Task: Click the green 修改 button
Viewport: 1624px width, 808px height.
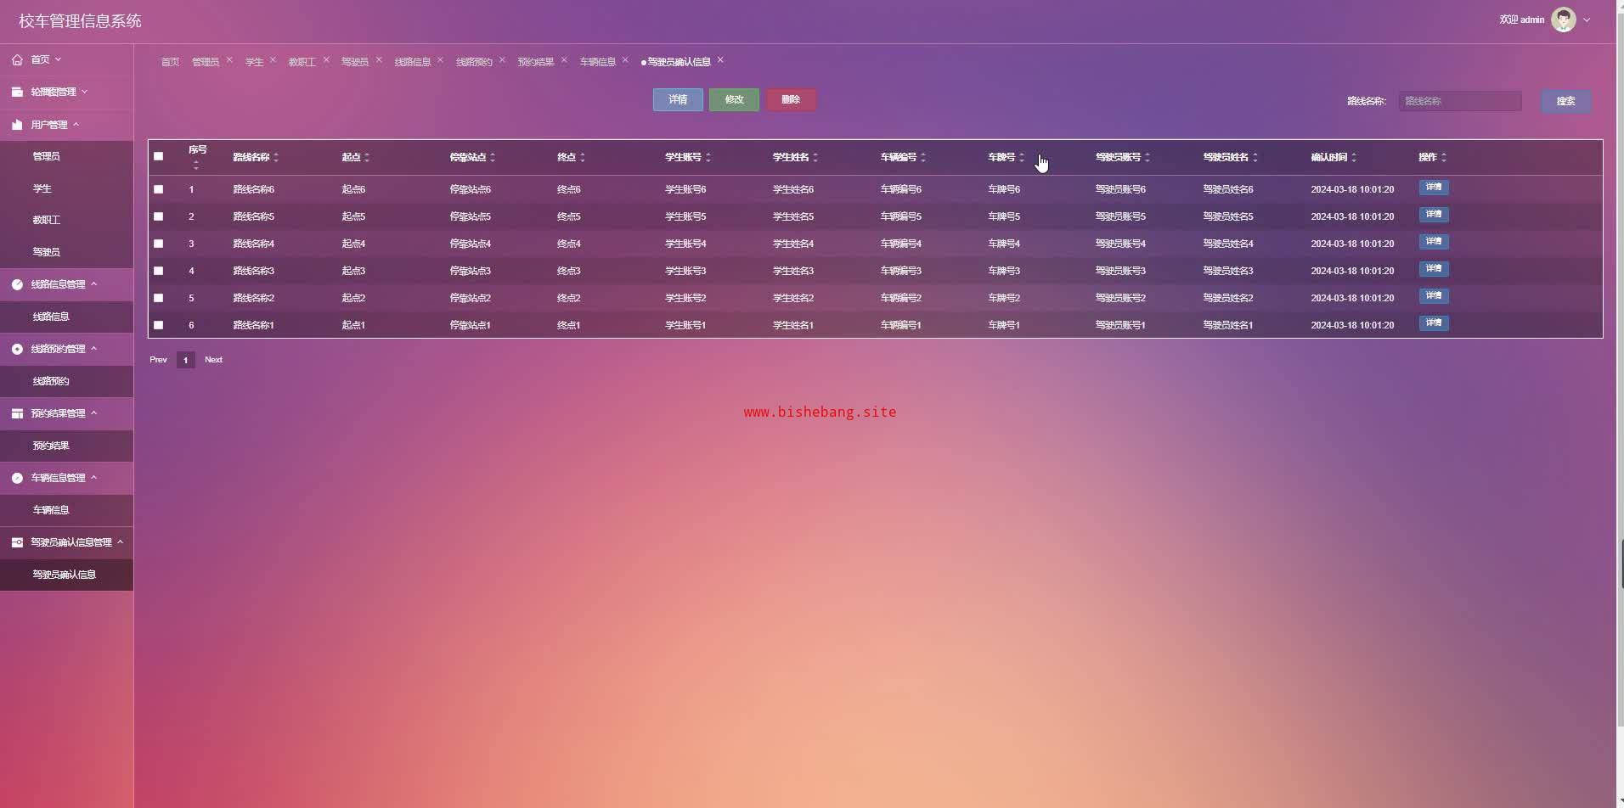Action: pyautogui.click(x=734, y=100)
